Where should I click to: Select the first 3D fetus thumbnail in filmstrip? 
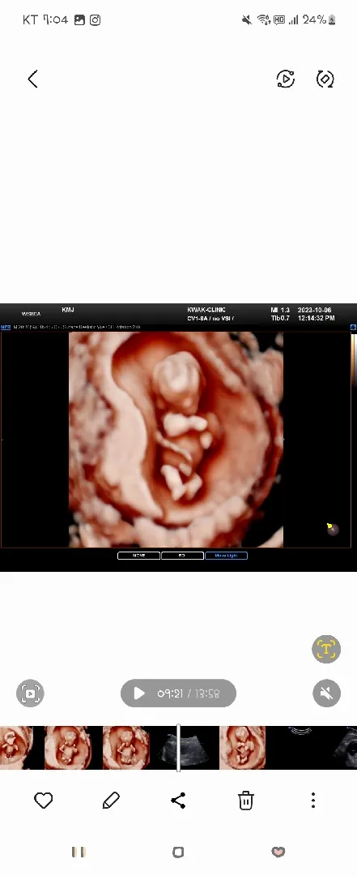15,748
